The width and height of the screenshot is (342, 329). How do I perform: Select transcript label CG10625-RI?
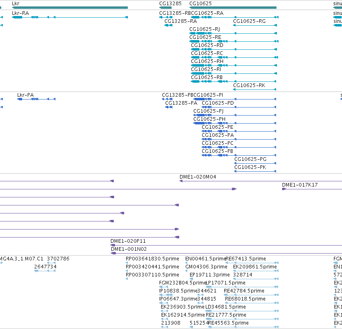(206, 69)
